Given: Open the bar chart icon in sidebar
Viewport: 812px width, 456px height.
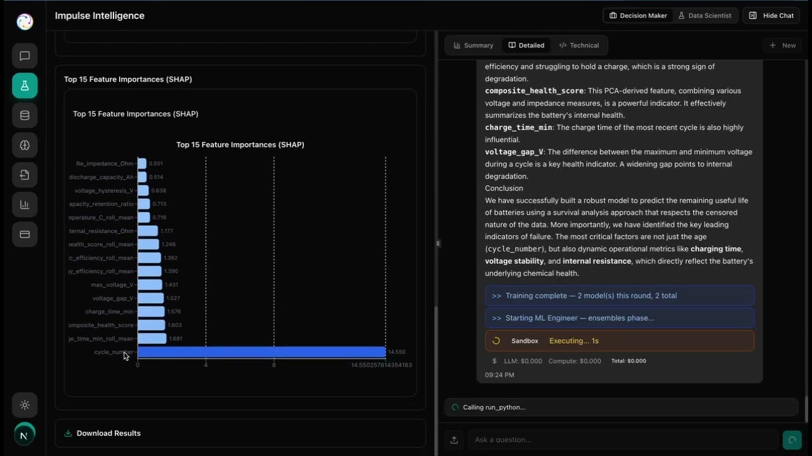Looking at the screenshot, I should point(25,205).
